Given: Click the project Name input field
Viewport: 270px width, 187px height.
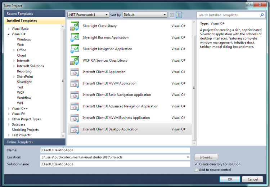Looking at the screenshot, I should click(x=115, y=150).
